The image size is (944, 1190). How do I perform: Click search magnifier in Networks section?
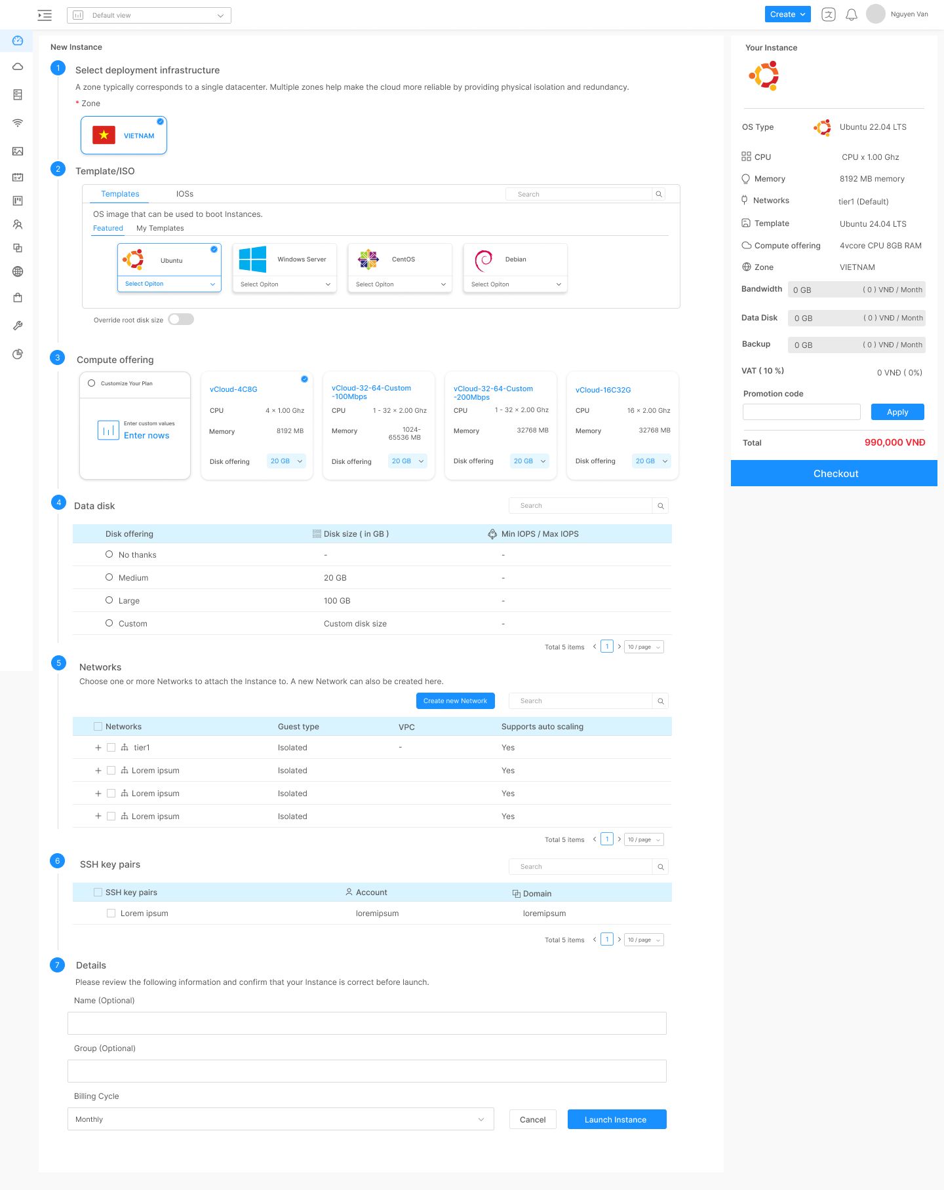click(661, 701)
